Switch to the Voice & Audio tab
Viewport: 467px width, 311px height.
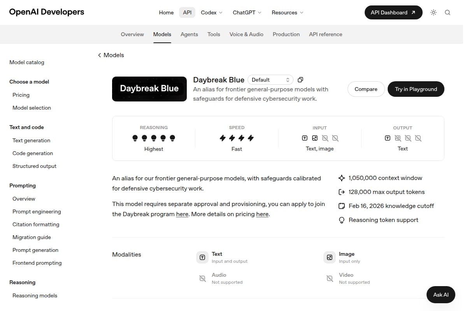[246, 34]
